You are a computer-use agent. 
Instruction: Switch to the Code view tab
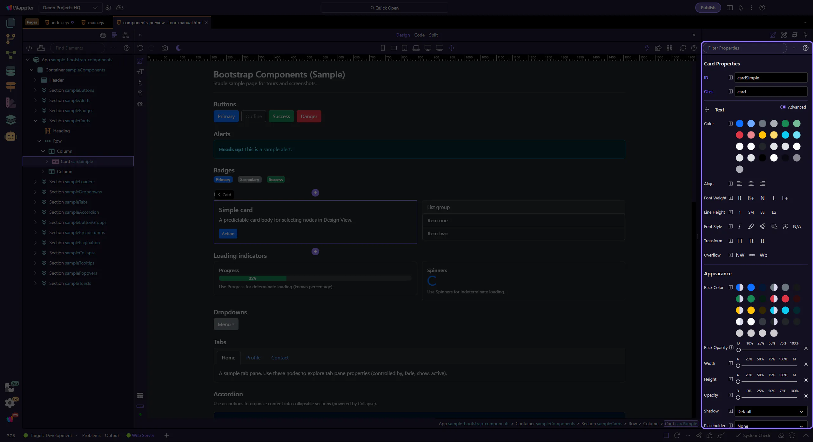[x=419, y=35]
